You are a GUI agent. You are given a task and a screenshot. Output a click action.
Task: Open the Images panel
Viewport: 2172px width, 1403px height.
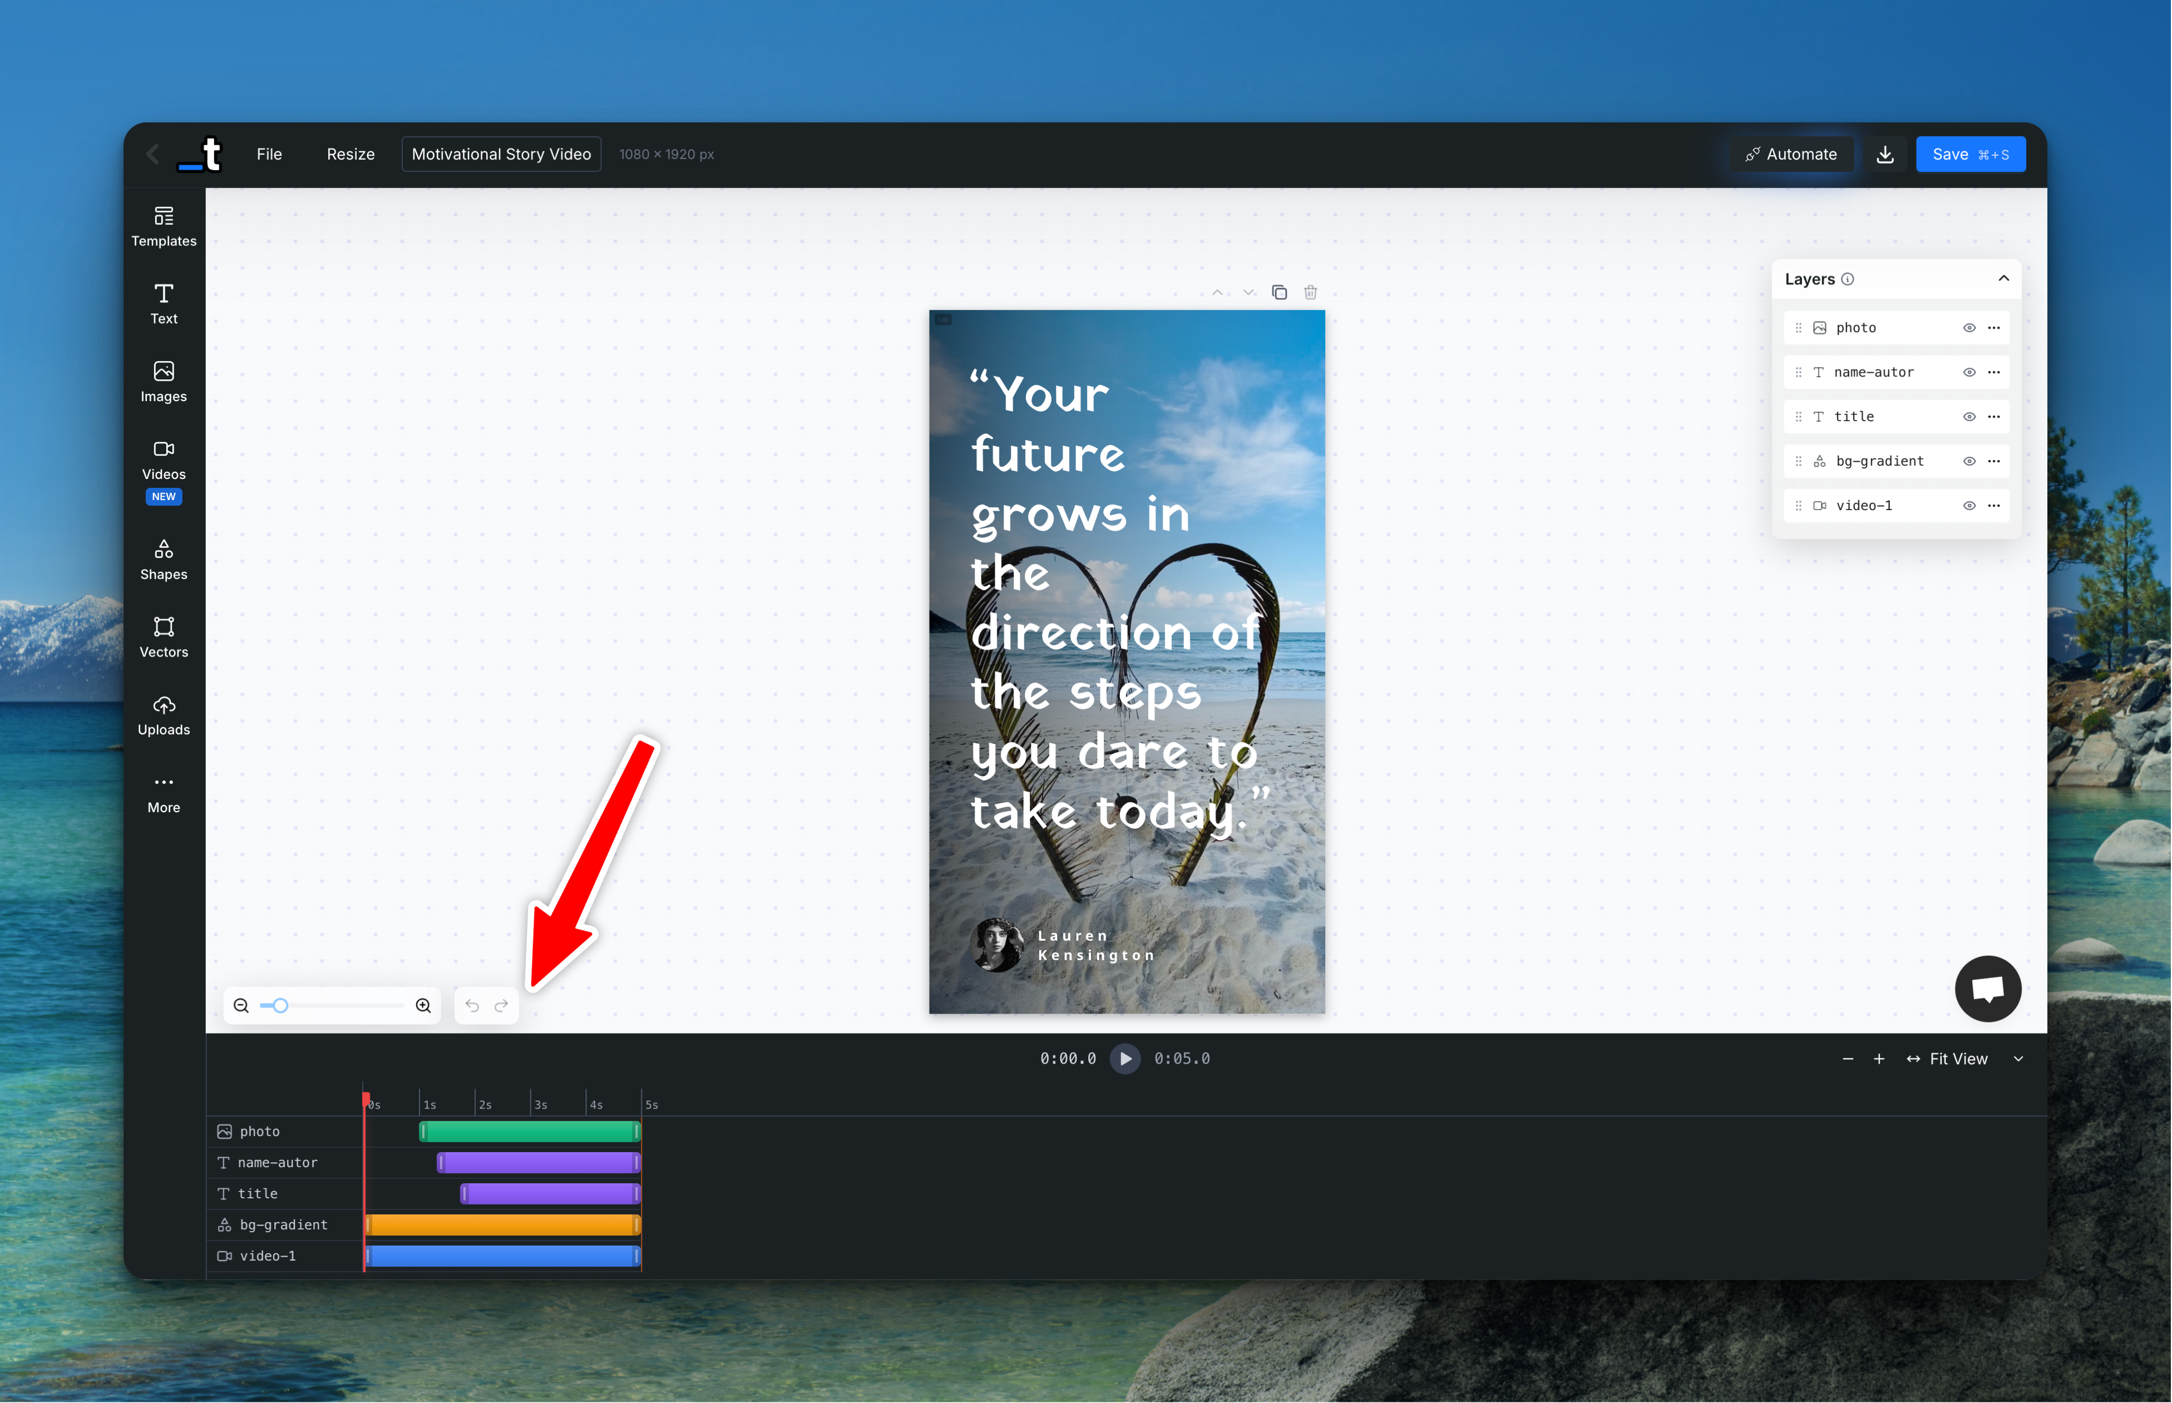[163, 381]
